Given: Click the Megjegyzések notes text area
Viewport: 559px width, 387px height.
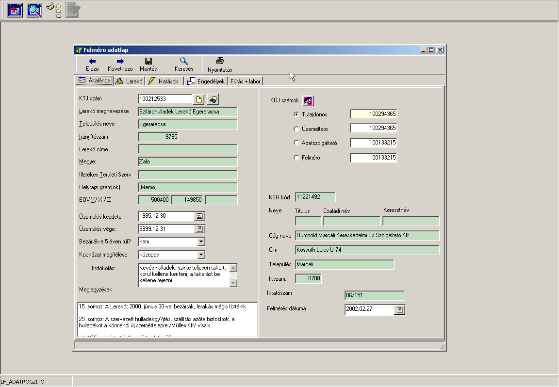Looking at the screenshot, I should pyautogui.click(x=167, y=320).
